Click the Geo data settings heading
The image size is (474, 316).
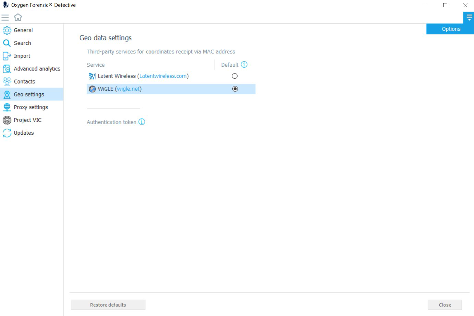106,38
